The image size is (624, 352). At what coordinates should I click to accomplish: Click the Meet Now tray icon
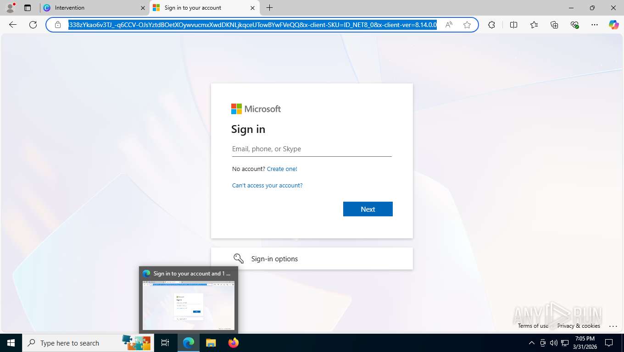click(x=543, y=343)
